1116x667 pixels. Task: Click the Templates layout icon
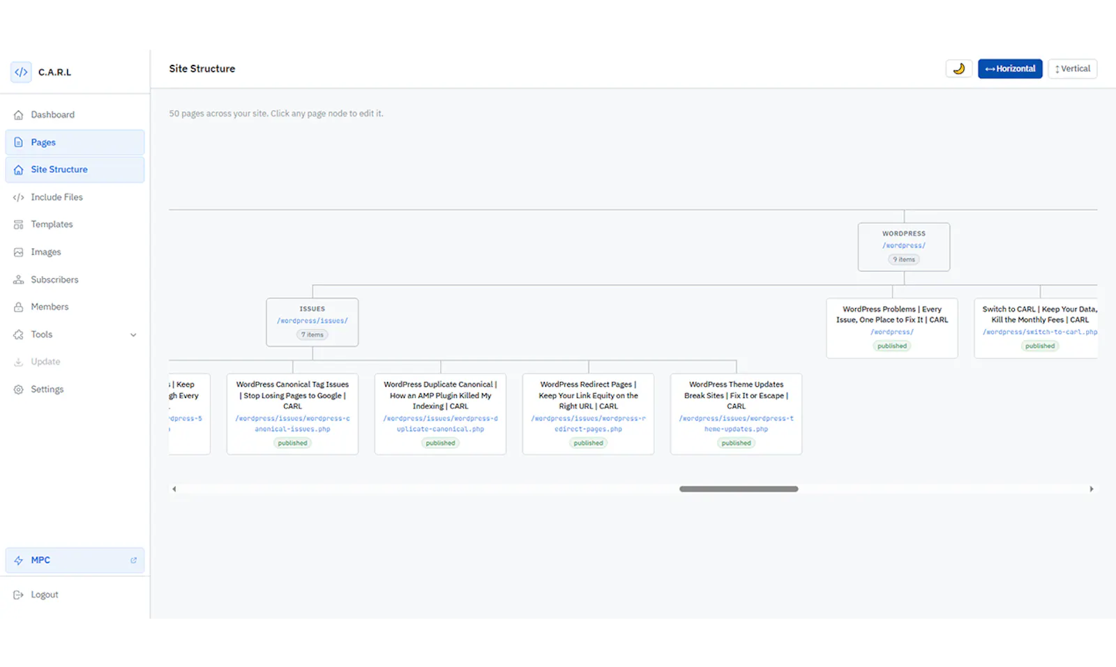pos(19,224)
